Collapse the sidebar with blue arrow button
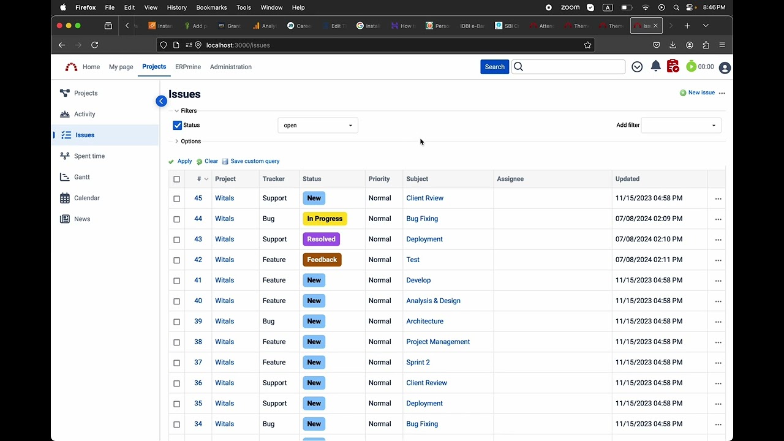784x441 pixels. pos(161,101)
